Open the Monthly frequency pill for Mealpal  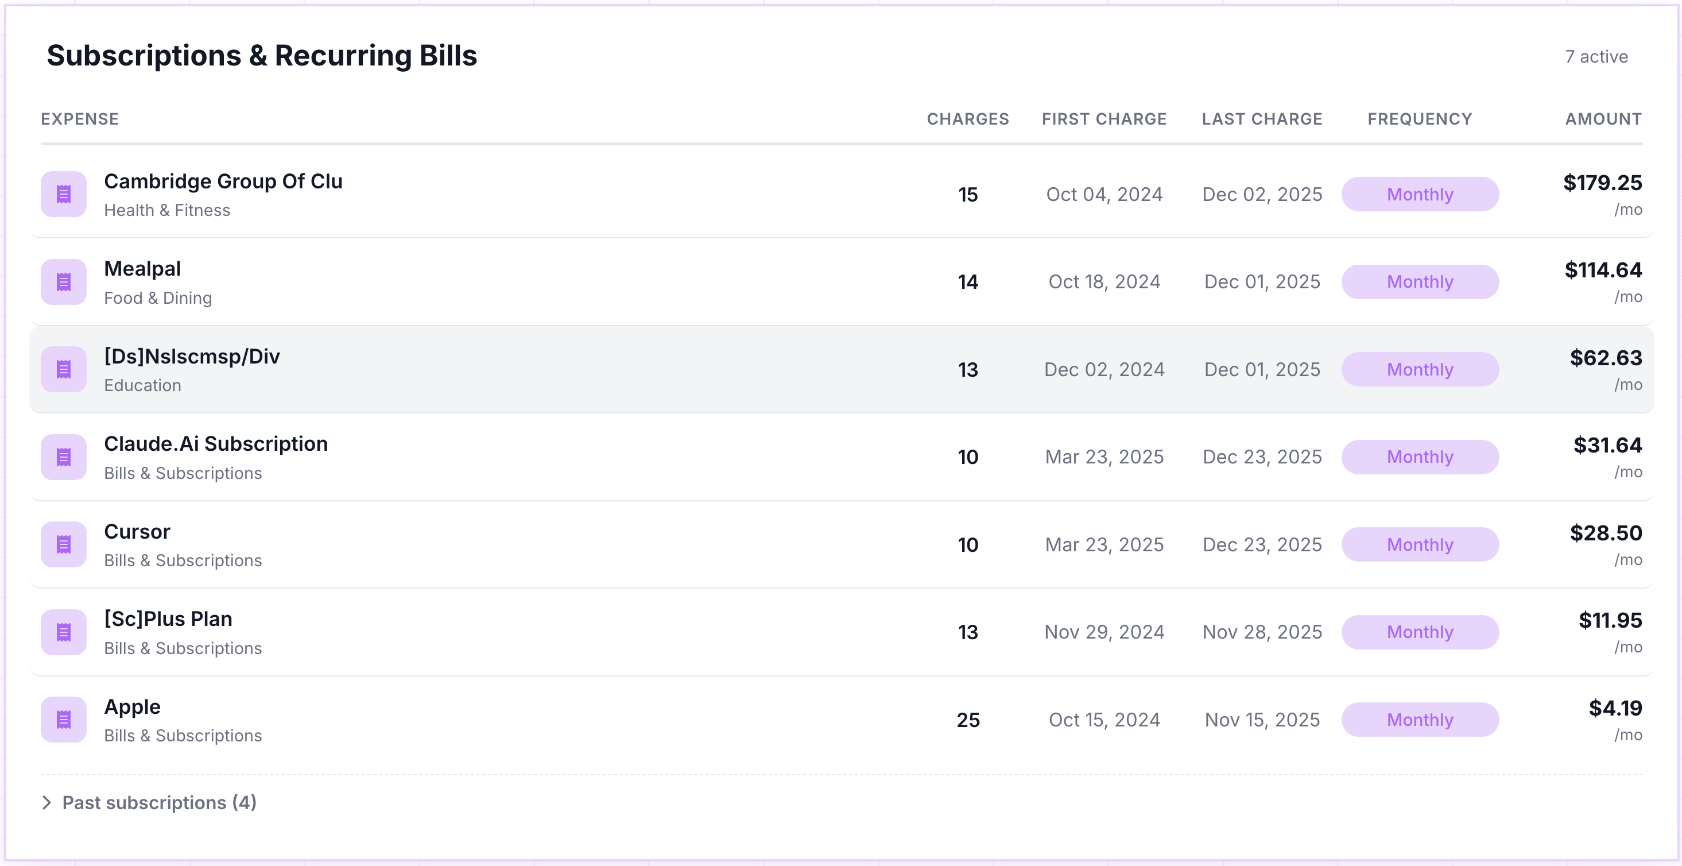1420,281
